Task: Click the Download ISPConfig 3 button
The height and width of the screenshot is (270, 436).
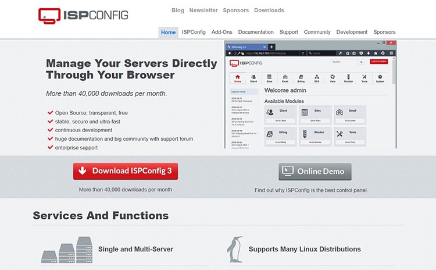Action: pyautogui.click(x=126, y=171)
